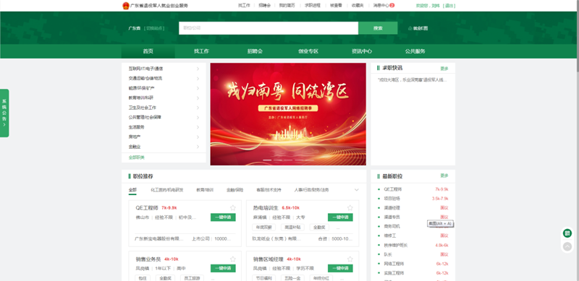
Task: Select the 全部 job recommendation tab
Action: 132,190
